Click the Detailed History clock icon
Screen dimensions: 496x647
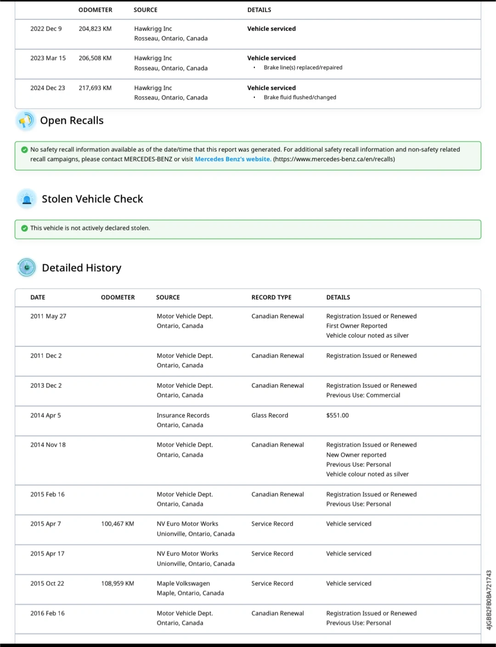[x=27, y=267]
